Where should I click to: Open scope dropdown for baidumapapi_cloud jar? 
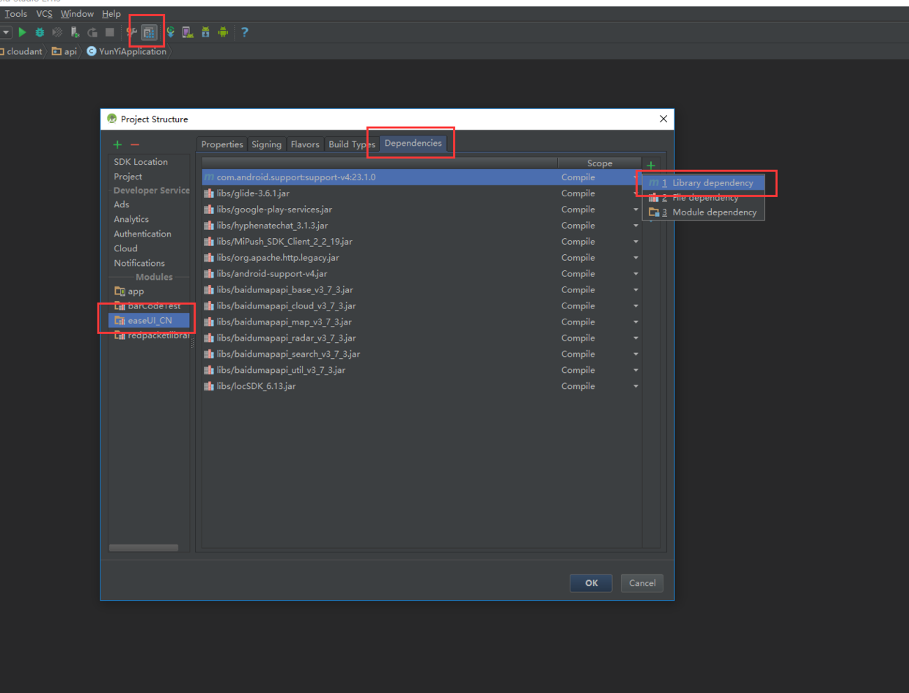636,306
